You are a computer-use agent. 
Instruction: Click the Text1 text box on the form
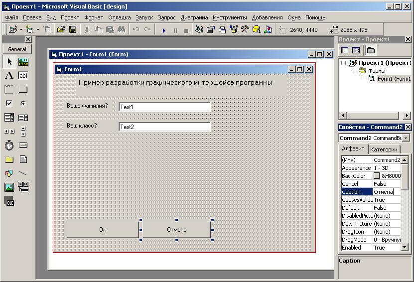(x=164, y=107)
